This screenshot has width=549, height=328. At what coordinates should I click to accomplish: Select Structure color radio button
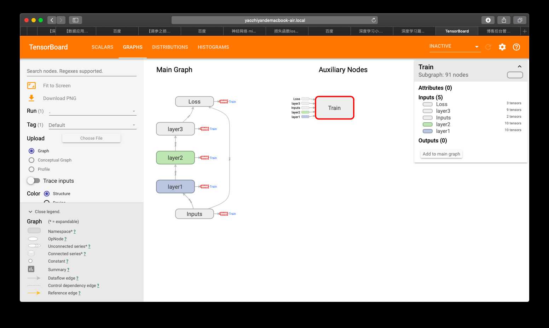(47, 194)
